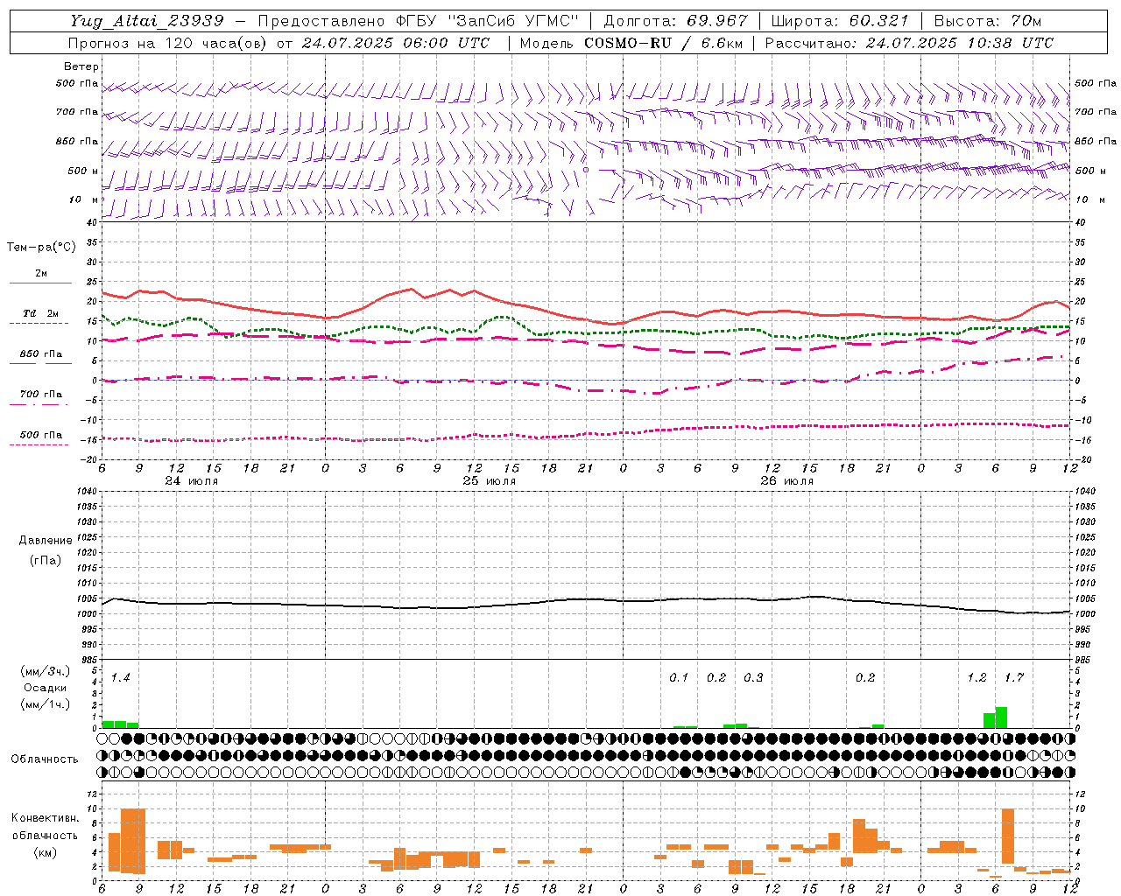Click the "(мм/1ч.)" precipitation unit label
This screenshot has width=1121, height=896.
click(46, 704)
